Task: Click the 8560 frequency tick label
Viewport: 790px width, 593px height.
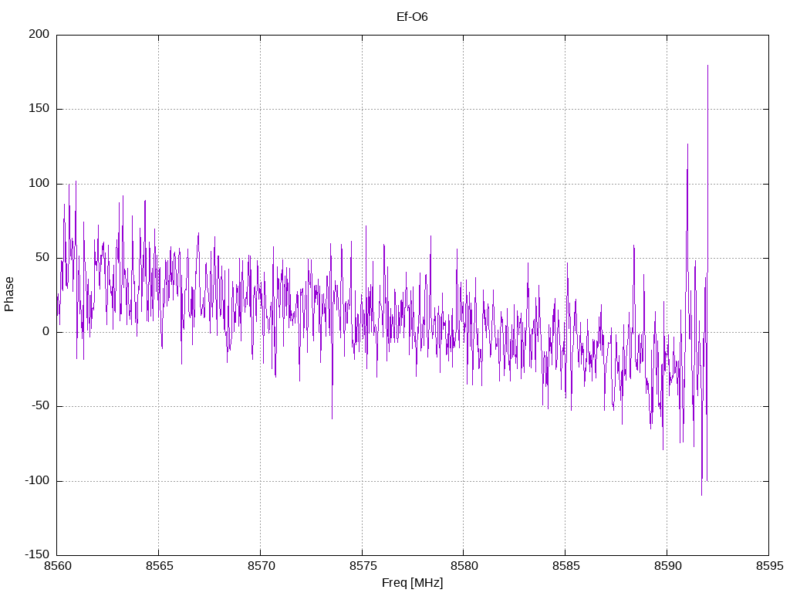Action: (x=58, y=566)
